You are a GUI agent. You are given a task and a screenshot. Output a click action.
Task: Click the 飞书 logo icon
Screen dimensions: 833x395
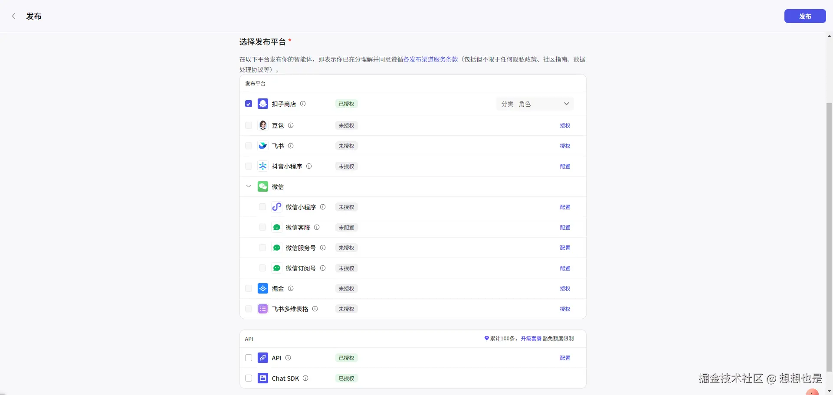[263, 146]
